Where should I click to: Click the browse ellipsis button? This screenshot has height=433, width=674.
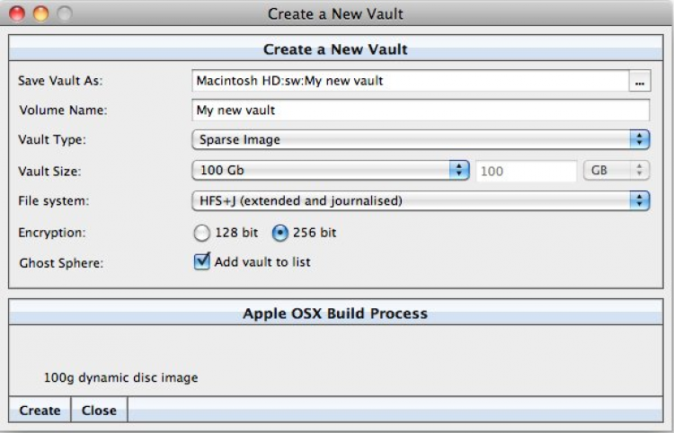(x=640, y=81)
